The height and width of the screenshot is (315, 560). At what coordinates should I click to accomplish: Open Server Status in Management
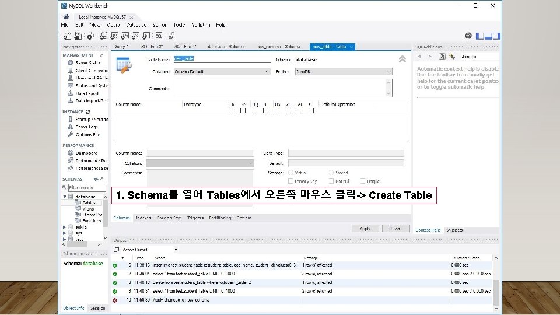(88, 63)
